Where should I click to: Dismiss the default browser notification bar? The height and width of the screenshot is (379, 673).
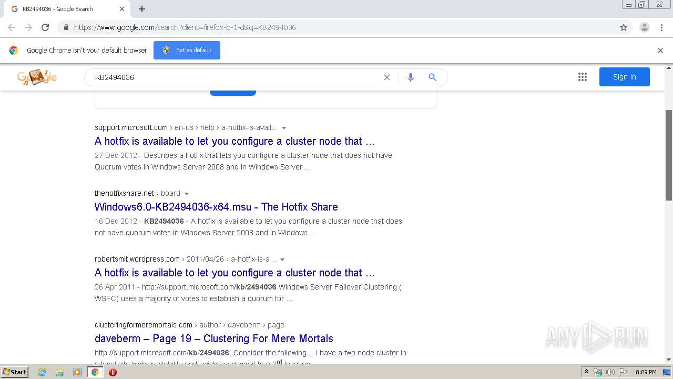(660, 51)
